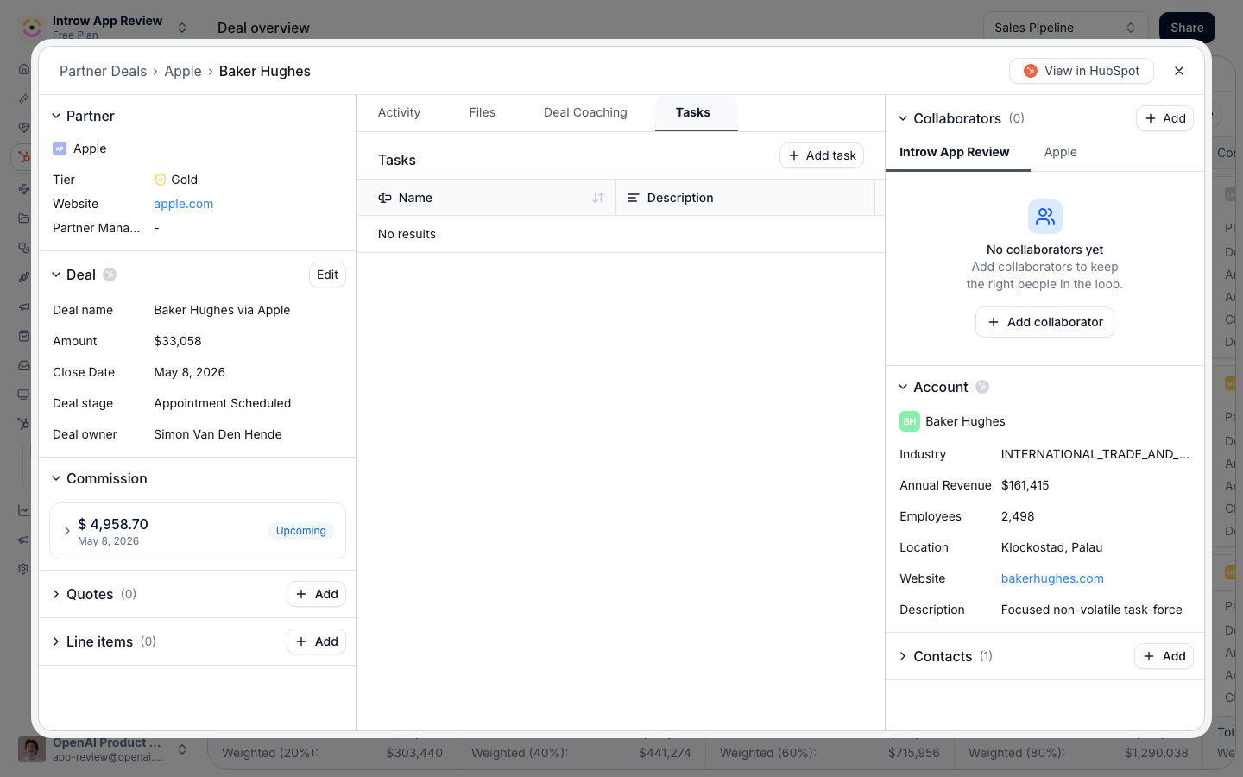
Task: Expand the Line items section
Action: (x=56, y=641)
